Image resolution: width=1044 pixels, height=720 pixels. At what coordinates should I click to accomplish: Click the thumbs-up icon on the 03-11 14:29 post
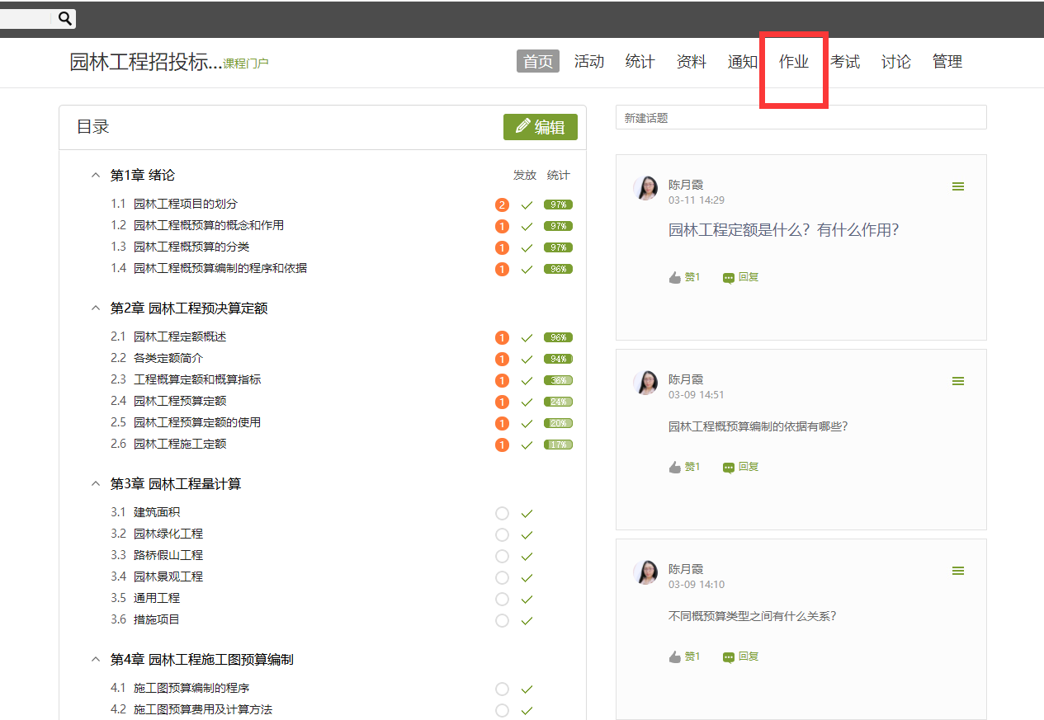[x=675, y=278]
